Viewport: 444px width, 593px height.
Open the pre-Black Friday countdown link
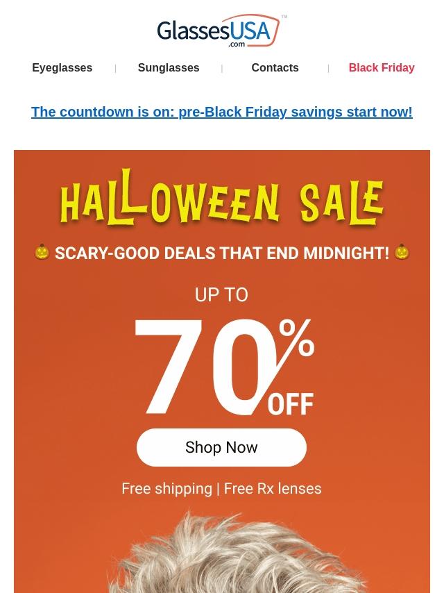222,112
